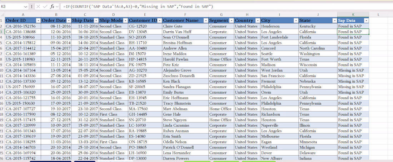Select column K header
Image resolution: width=393 pixels, height=162 pixels.
[353, 15]
